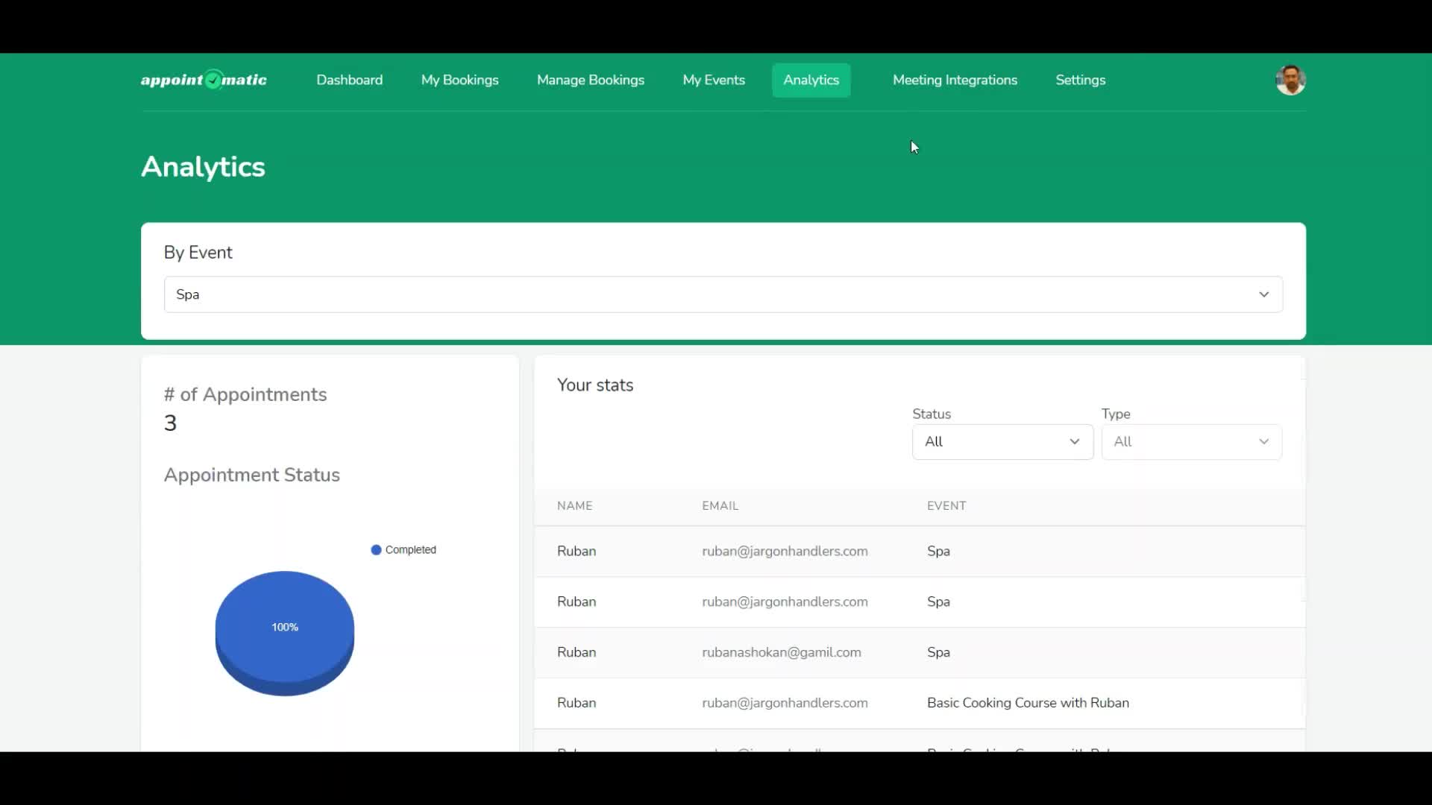1432x805 pixels.
Task: Go to the Dashboard tab
Action: (349, 80)
